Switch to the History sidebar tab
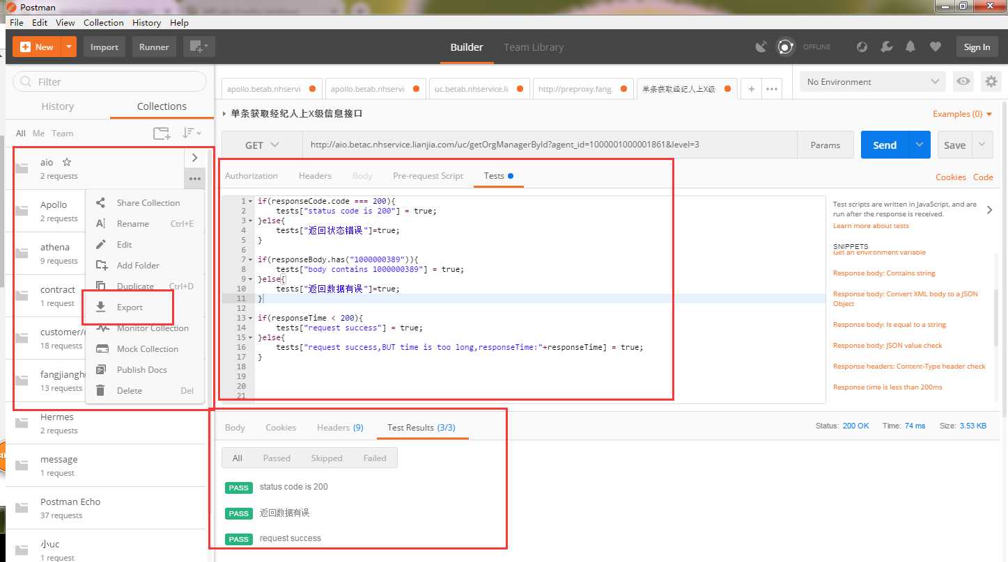Screen dimensions: 1008x562 (57, 106)
